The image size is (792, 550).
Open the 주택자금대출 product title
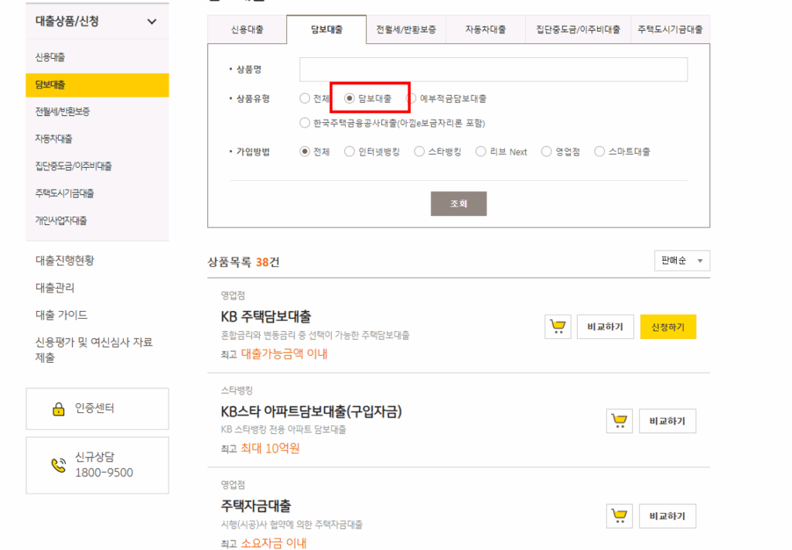click(x=256, y=506)
